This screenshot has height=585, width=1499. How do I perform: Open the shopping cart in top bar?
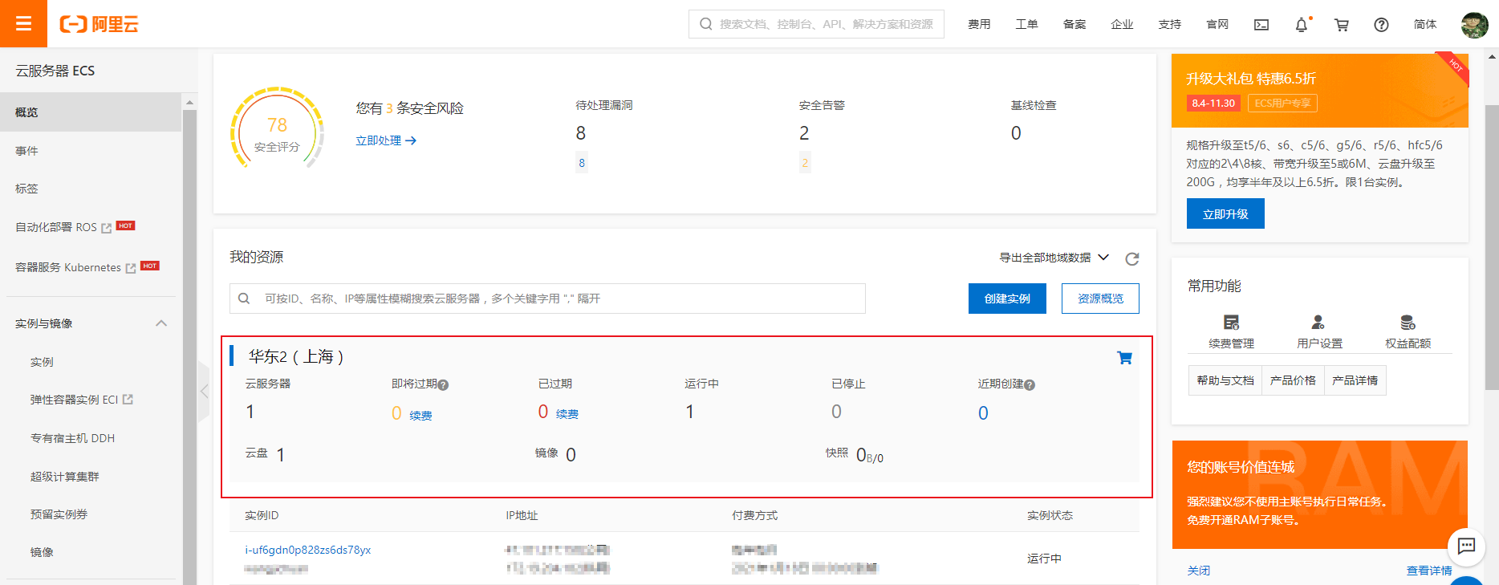[1341, 25]
